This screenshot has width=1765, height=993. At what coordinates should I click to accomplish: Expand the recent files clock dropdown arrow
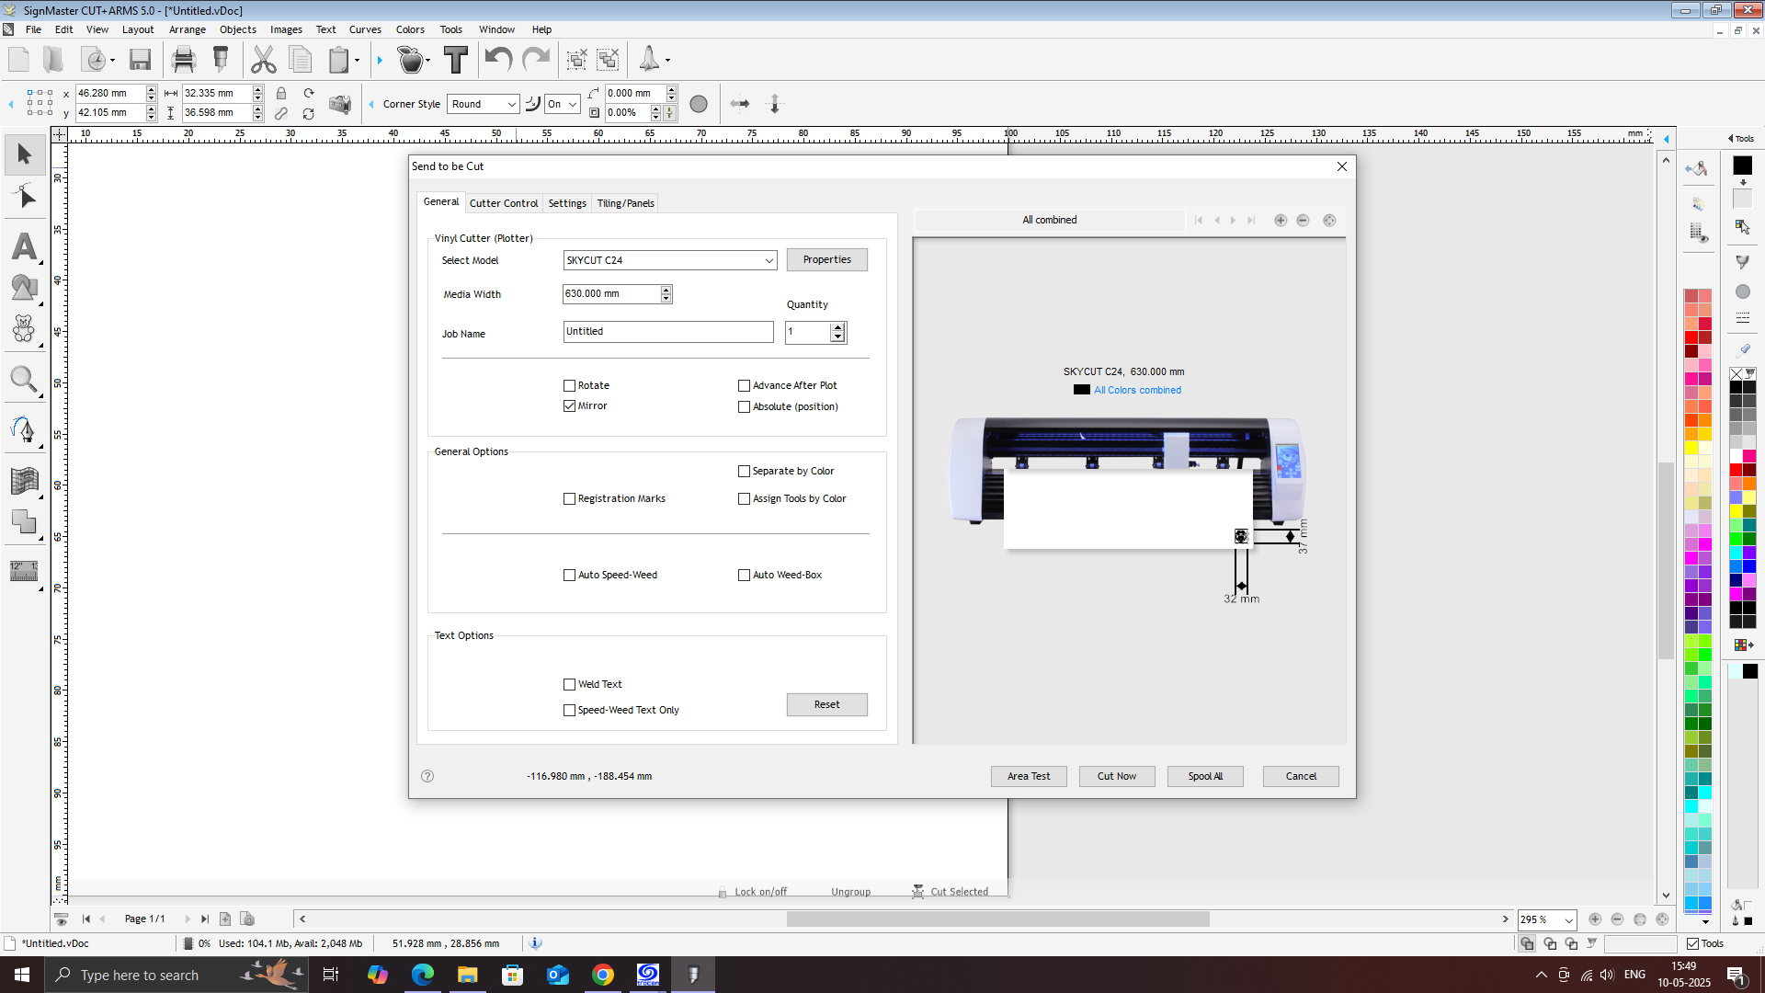click(112, 61)
